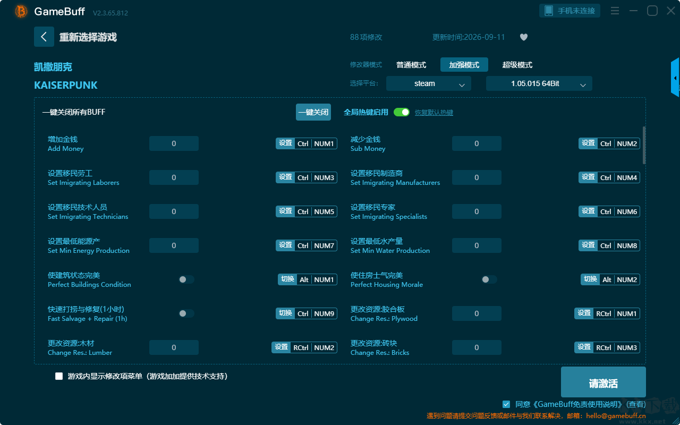Click Change Res.: Bricks value field
Viewport: 680px width, 425px height.
click(x=477, y=347)
